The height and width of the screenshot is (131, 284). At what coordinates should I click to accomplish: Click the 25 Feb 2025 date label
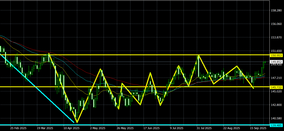click(18, 129)
